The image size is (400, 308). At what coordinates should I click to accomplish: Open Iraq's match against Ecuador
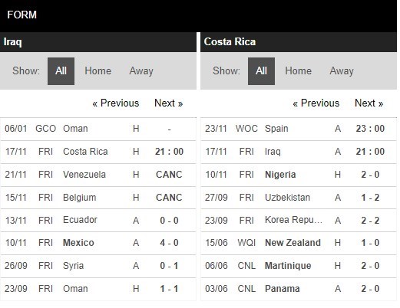[98, 220]
